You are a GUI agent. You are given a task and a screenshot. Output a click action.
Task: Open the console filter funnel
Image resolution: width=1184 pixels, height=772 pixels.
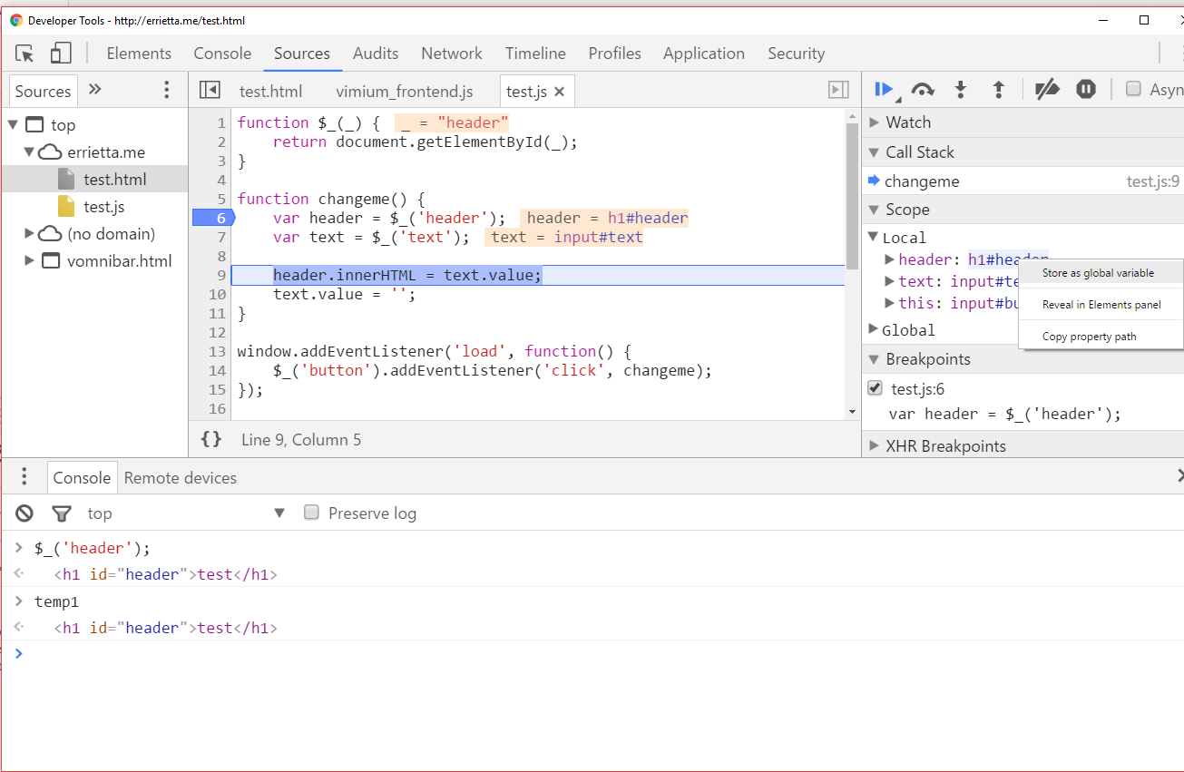pyautogui.click(x=62, y=513)
